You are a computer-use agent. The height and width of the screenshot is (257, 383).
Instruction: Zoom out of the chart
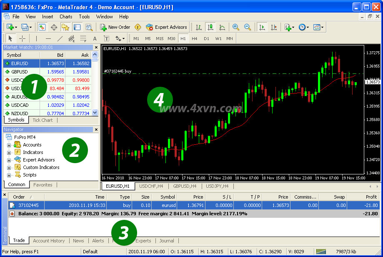[248, 27]
